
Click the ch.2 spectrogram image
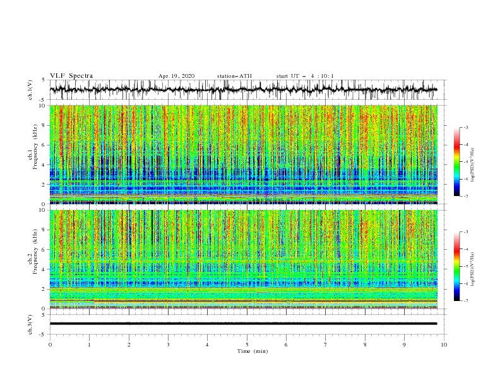243,259
